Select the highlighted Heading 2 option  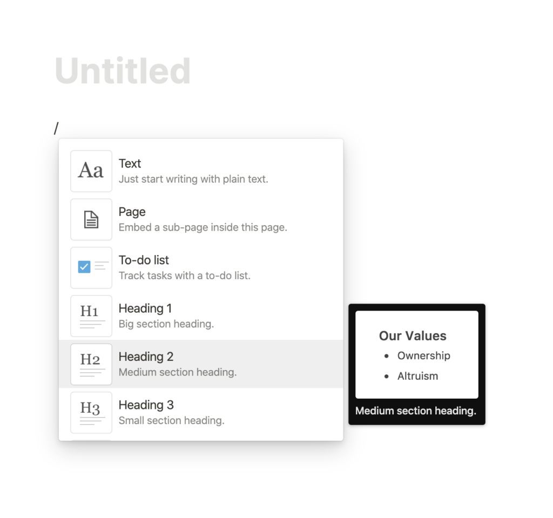click(x=201, y=364)
